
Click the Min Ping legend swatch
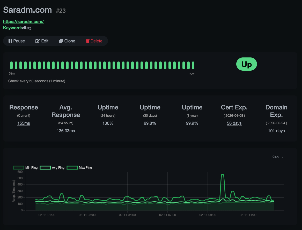pos(18,167)
